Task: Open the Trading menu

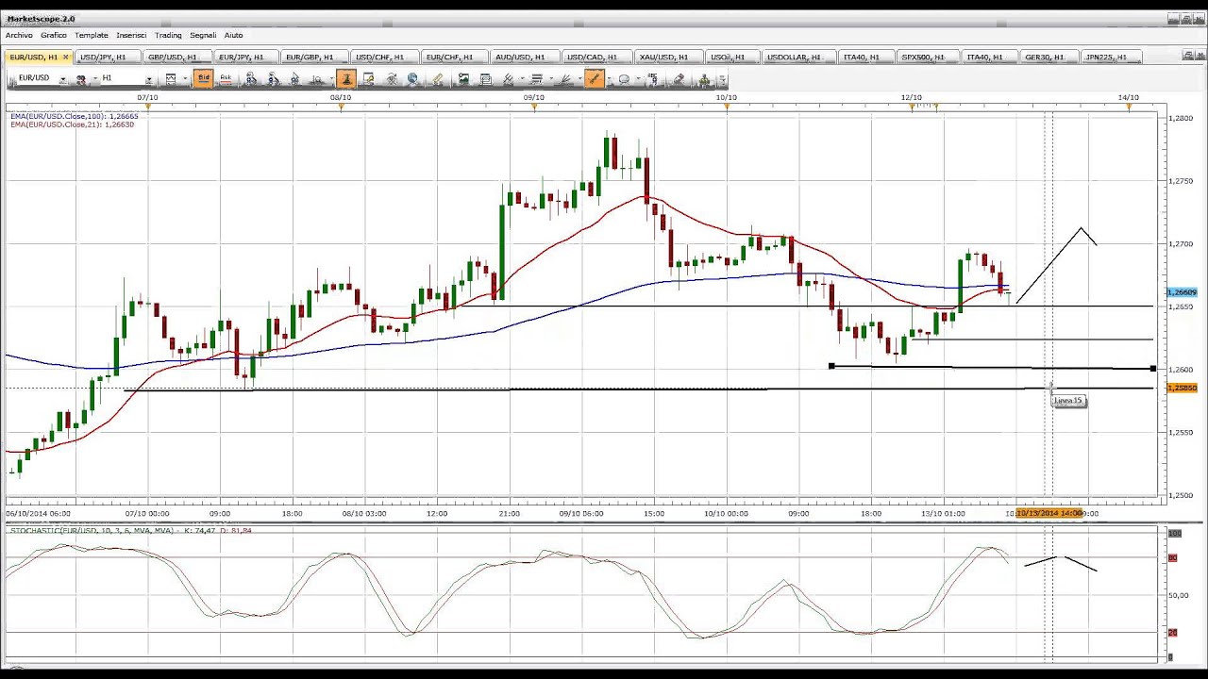Action: point(168,35)
